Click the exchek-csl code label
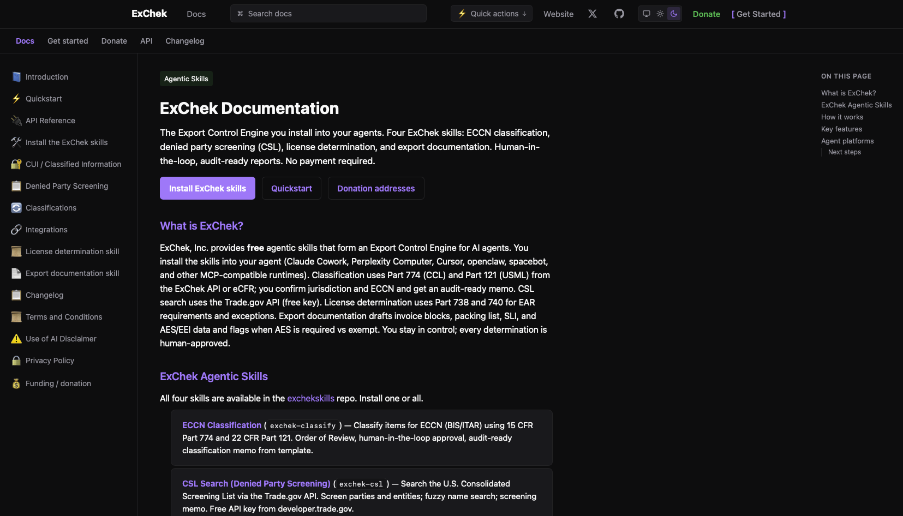This screenshot has height=516, width=903. [x=361, y=484]
